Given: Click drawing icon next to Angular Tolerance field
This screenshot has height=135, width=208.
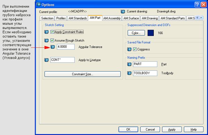Looking at the screenshot, I should coord(53,47).
